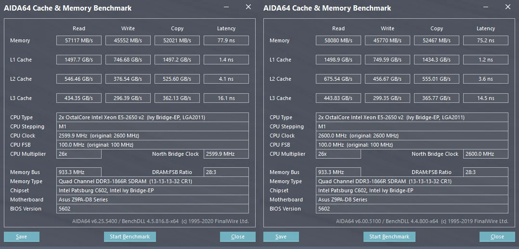Select L3 Cache Read 434.35 GB/s
Screen dimensions: 519x249
click(79, 98)
